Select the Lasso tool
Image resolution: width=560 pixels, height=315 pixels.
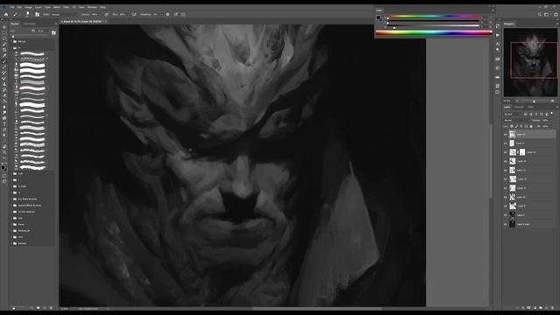point(4,38)
